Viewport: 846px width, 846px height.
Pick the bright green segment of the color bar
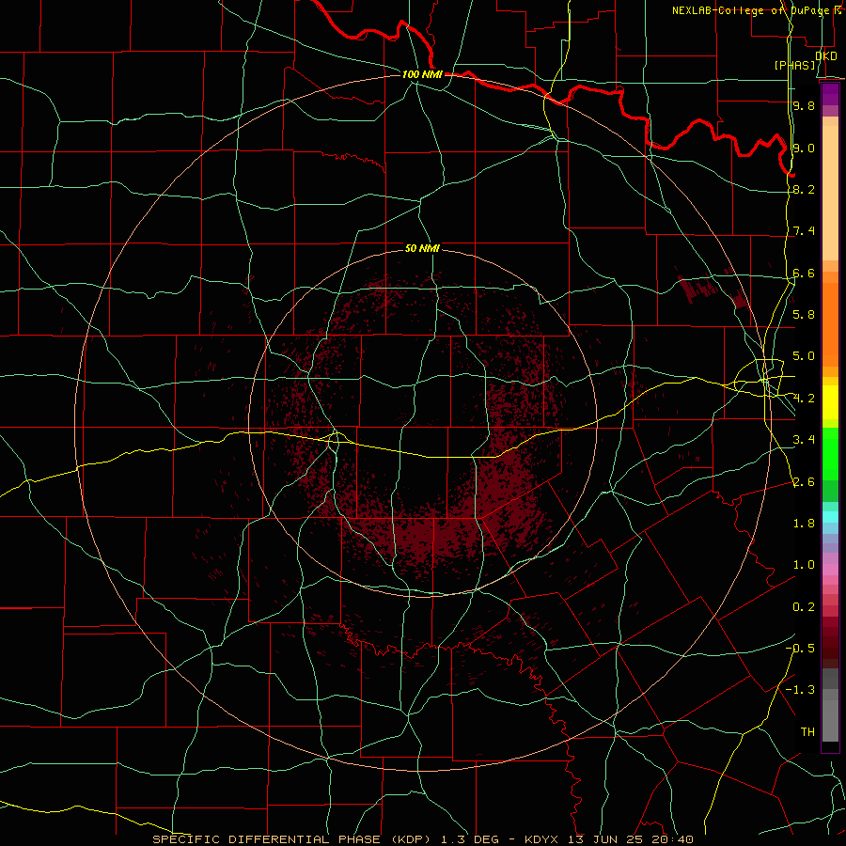click(x=830, y=454)
